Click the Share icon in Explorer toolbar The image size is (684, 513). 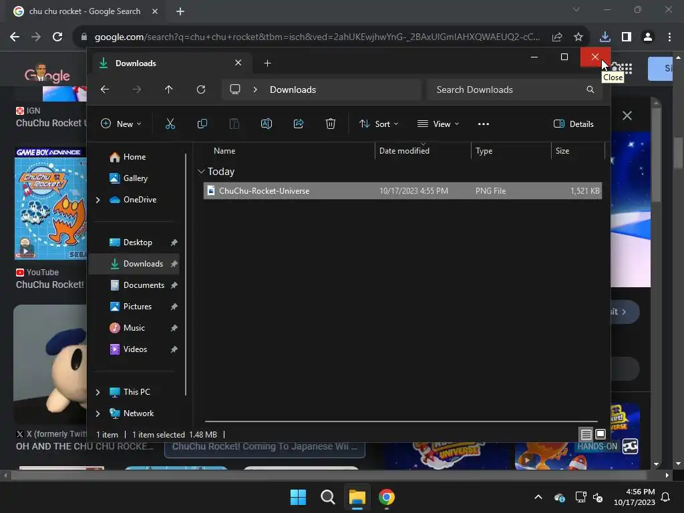click(299, 124)
